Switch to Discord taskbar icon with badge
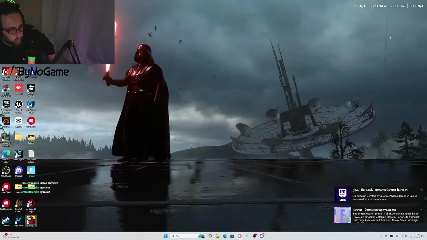Screen dimensions: 427x240 [262, 236]
